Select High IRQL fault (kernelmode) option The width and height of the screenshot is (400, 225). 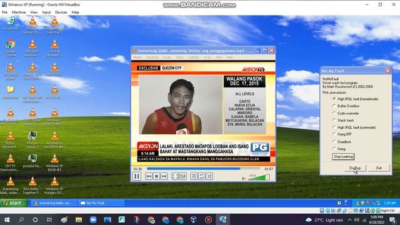(356, 99)
